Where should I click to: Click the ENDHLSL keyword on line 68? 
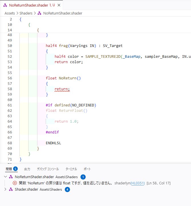coord(53,143)
